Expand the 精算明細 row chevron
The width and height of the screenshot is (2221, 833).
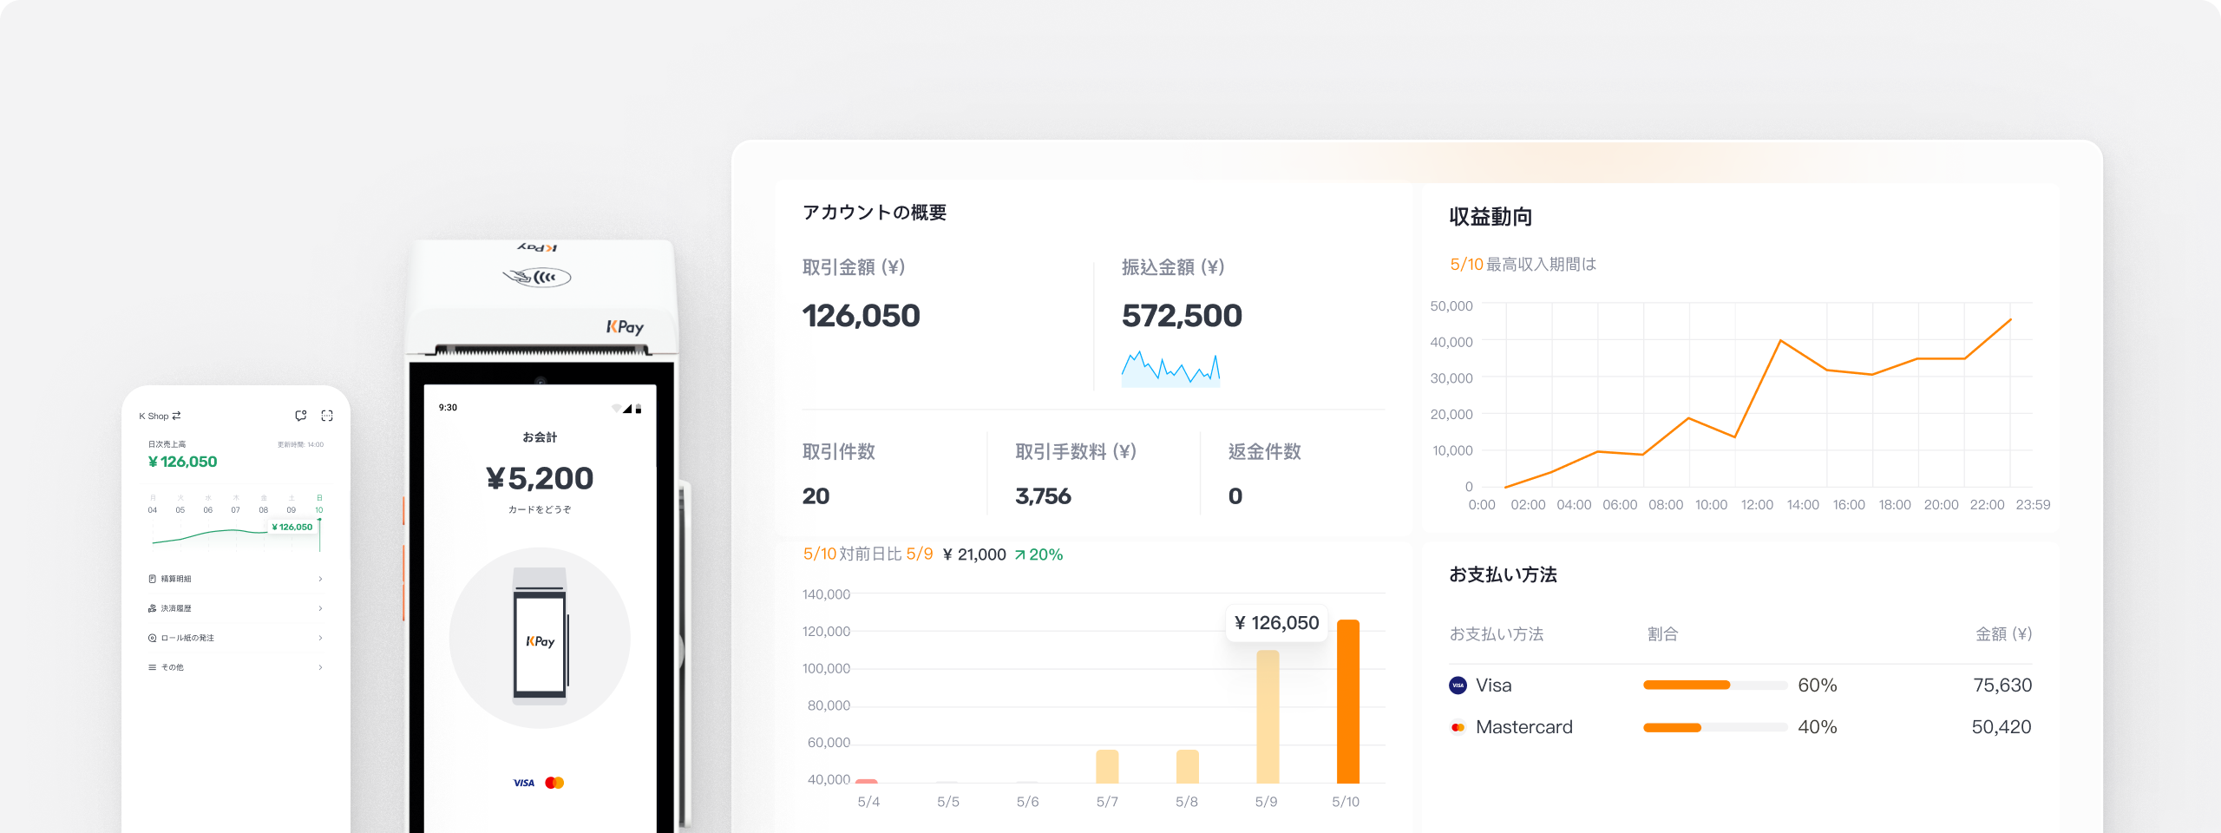tap(320, 579)
